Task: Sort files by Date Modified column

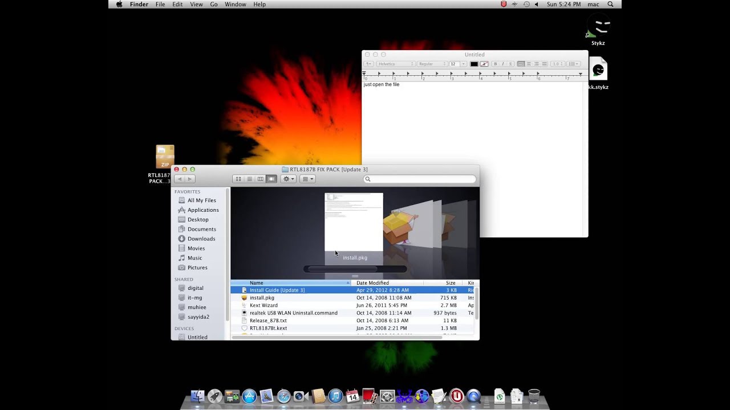Action: pos(388,283)
